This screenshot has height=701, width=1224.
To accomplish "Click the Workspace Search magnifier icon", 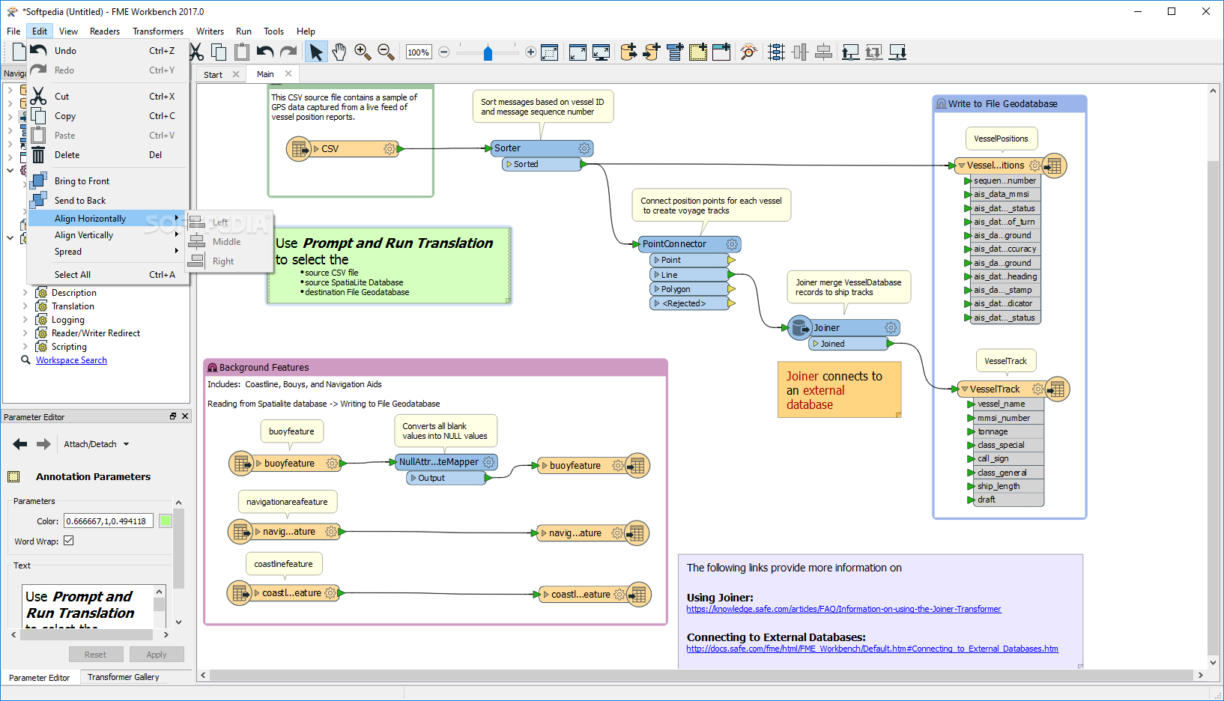I will pyautogui.click(x=25, y=360).
